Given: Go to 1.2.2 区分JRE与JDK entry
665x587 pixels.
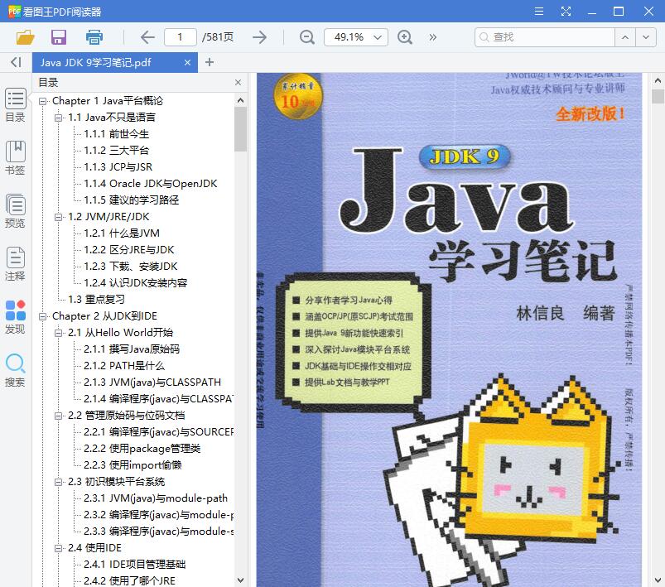Looking at the screenshot, I should coord(129,250).
